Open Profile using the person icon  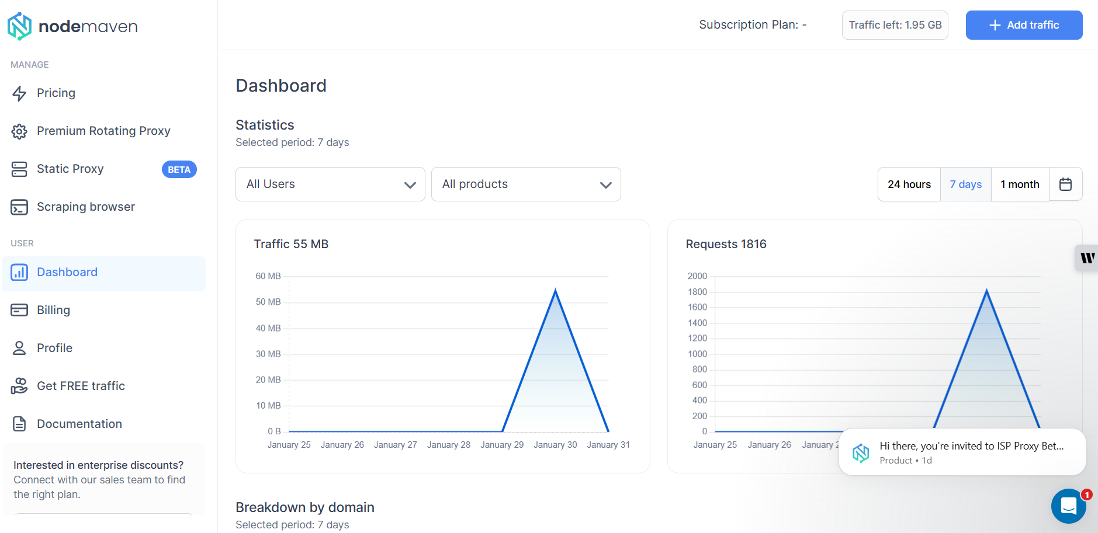[x=19, y=347]
